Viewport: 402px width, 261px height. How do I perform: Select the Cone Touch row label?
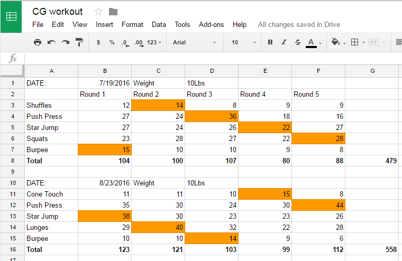tap(51, 194)
